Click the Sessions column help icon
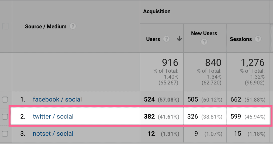This screenshot has height=144, width=273. point(258,39)
